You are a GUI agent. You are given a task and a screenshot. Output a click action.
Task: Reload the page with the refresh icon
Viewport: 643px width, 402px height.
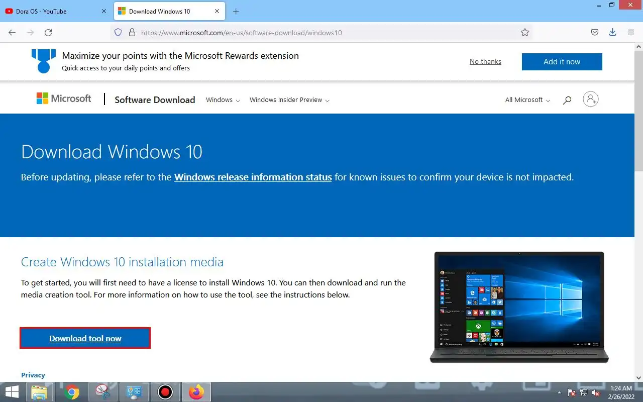coord(48,32)
